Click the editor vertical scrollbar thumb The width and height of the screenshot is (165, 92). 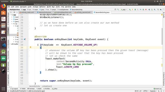point(162,36)
